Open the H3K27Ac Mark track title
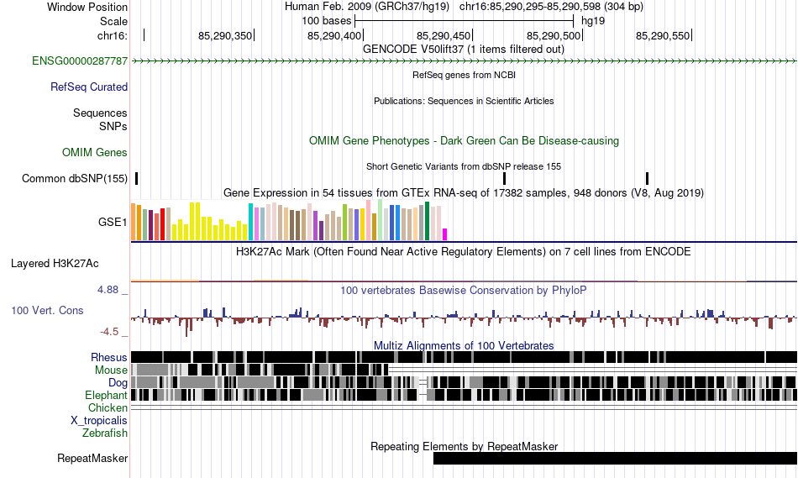 pyautogui.click(x=464, y=251)
